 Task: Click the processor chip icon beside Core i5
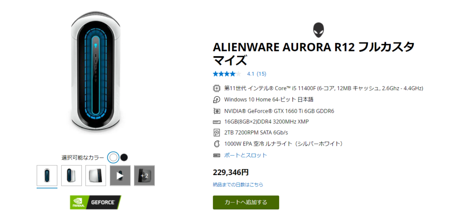coord(217,88)
